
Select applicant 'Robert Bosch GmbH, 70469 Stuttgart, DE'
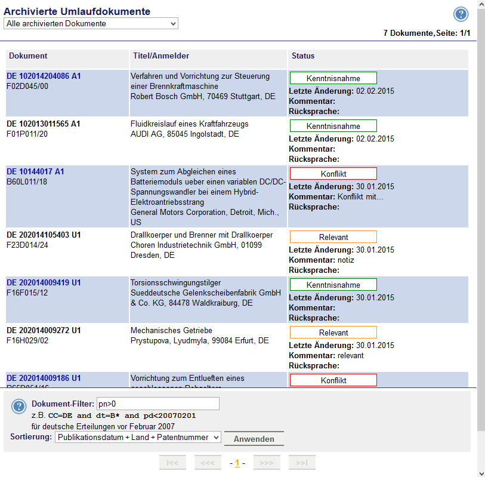(203, 96)
